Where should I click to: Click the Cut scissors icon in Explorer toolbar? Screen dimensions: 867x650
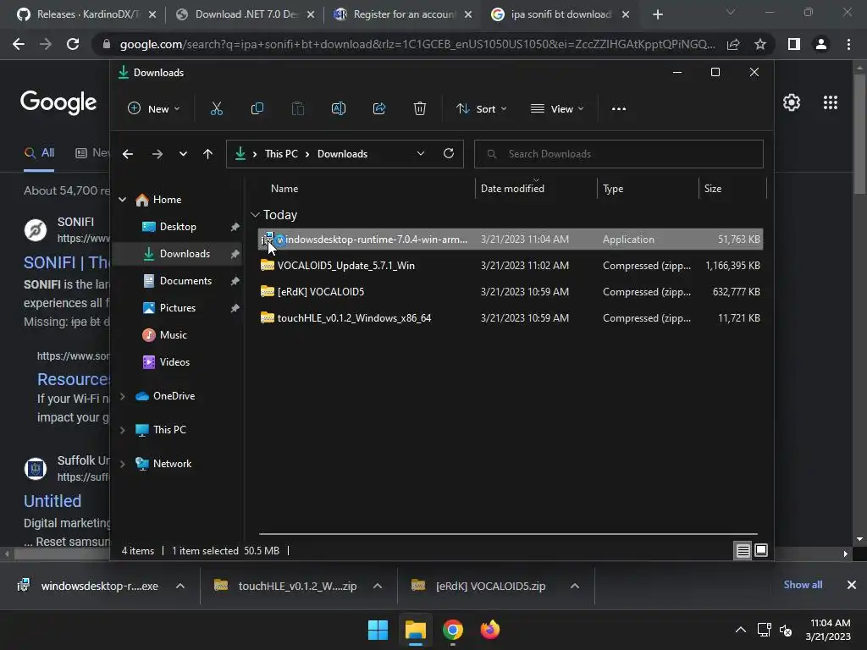pyautogui.click(x=216, y=109)
